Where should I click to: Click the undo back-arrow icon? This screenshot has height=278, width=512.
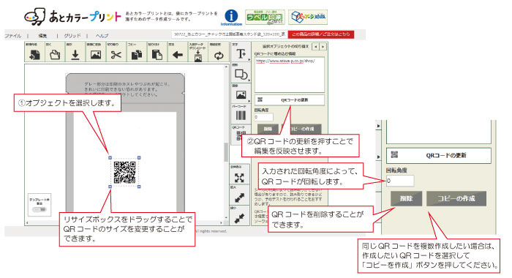point(177,55)
